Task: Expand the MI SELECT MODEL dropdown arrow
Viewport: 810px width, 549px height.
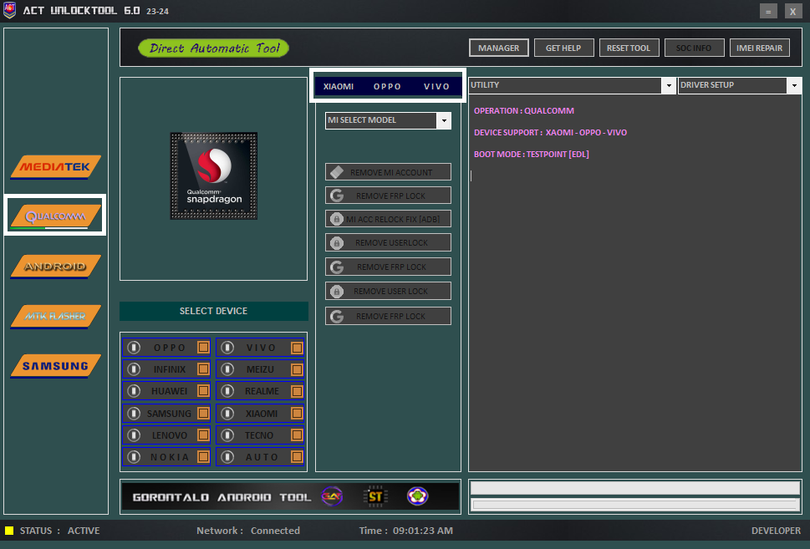Action: 444,120
